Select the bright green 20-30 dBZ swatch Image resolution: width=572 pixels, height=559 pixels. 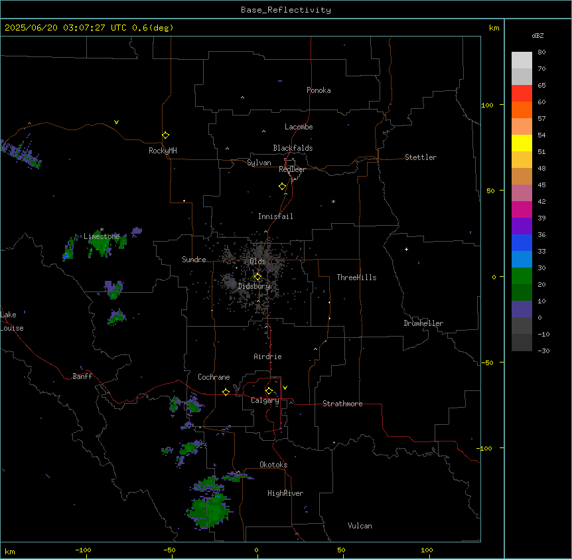click(x=522, y=276)
